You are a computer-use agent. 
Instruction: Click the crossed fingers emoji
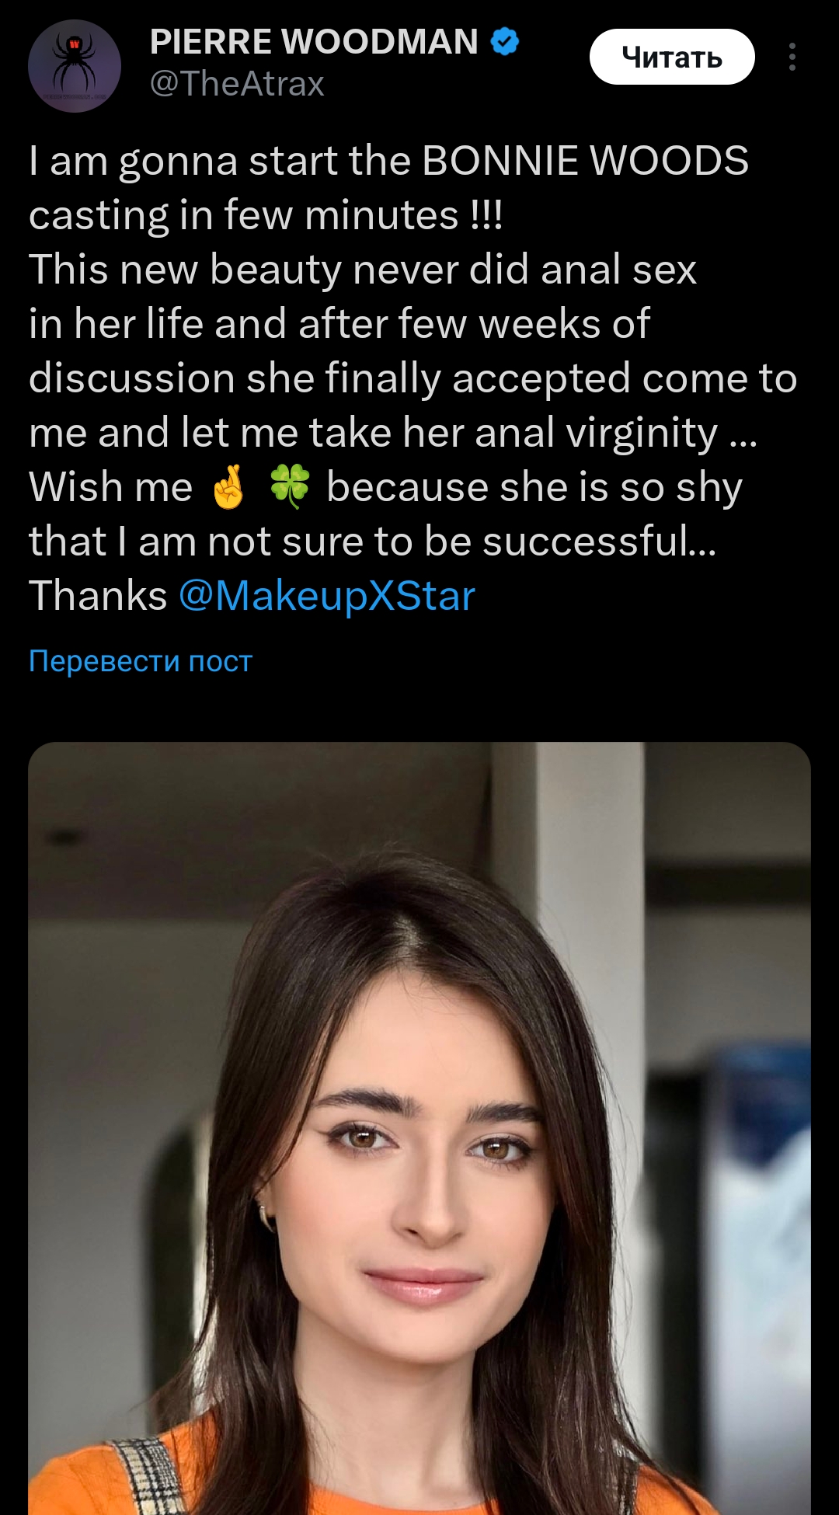click(x=228, y=487)
